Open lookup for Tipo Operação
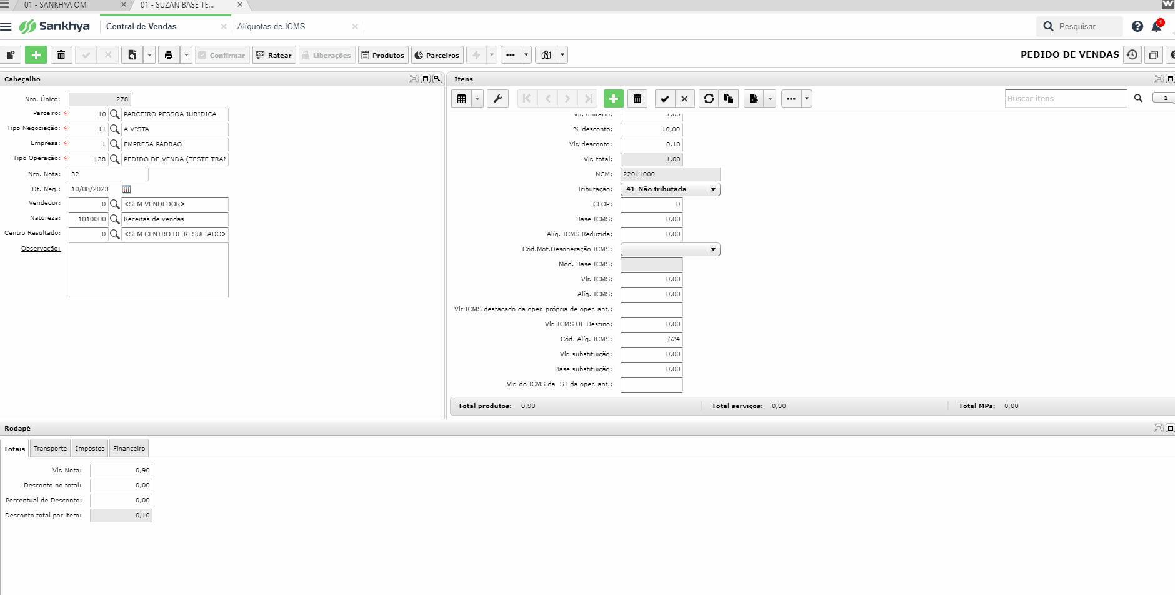This screenshot has width=1175, height=595. (x=115, y=159)
